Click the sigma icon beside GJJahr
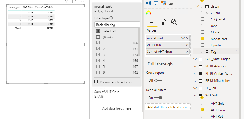The height and width of the screenshot is (119, 244). (x=207, y=13)
